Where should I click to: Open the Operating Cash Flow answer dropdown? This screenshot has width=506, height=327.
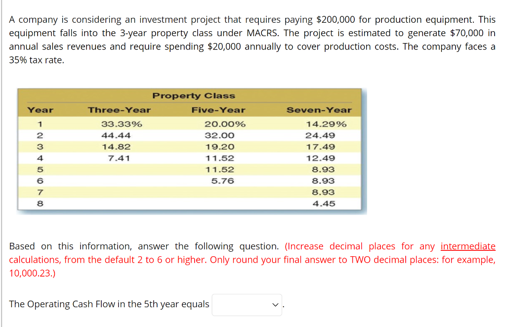point(247,305)
